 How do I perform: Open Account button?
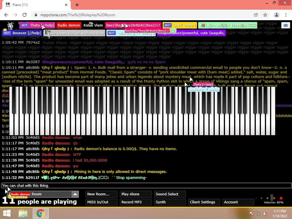click(x=238, y=202)
